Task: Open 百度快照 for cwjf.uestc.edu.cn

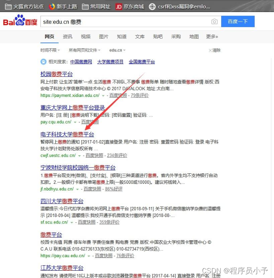Action: coord(94,156)
